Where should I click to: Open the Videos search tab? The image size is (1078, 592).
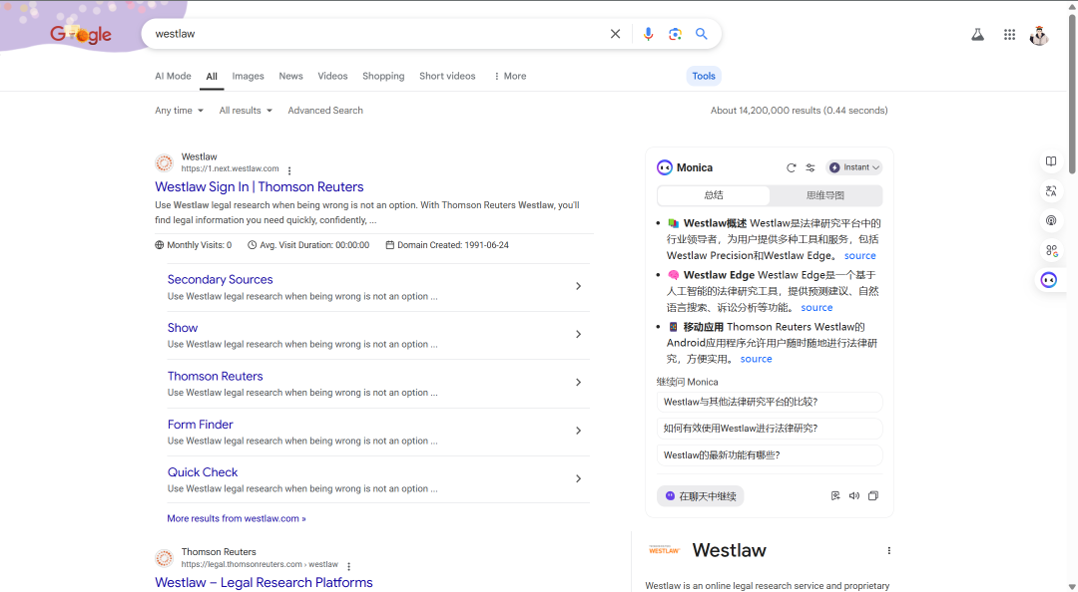332,76
